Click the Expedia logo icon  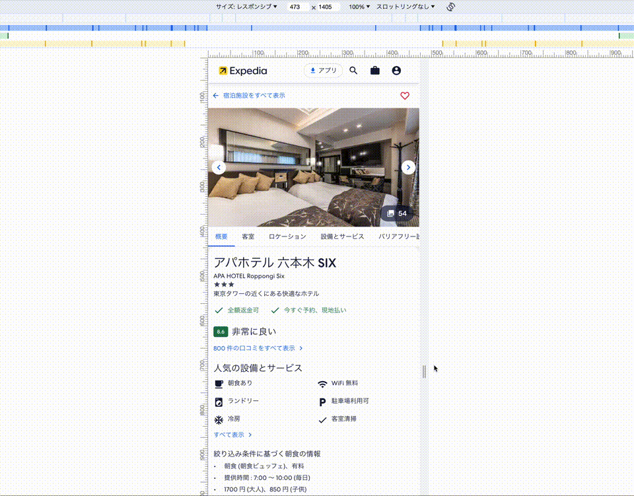[x=223, y=70]
